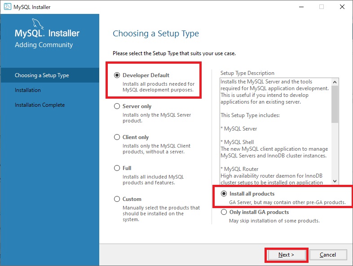Screen dimensions: 353x266
Task: Click '* MySQL Shell' line in description
Action: [x=237, y=142]
